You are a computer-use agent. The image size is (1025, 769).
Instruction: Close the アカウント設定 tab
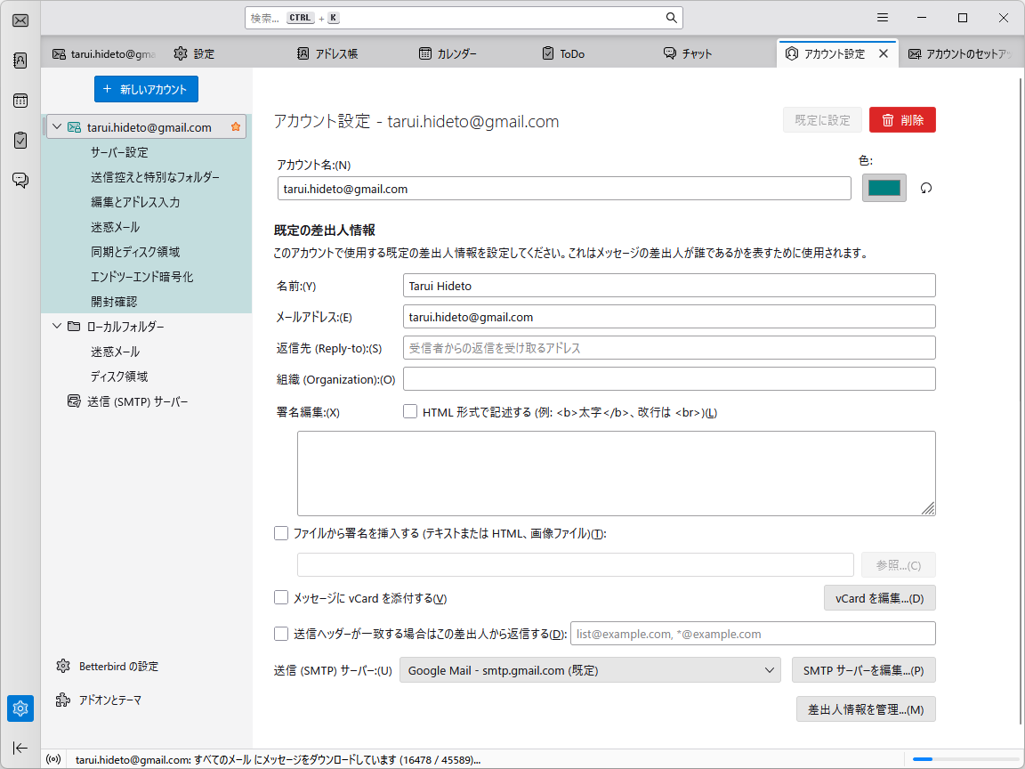tap(884, 53)
